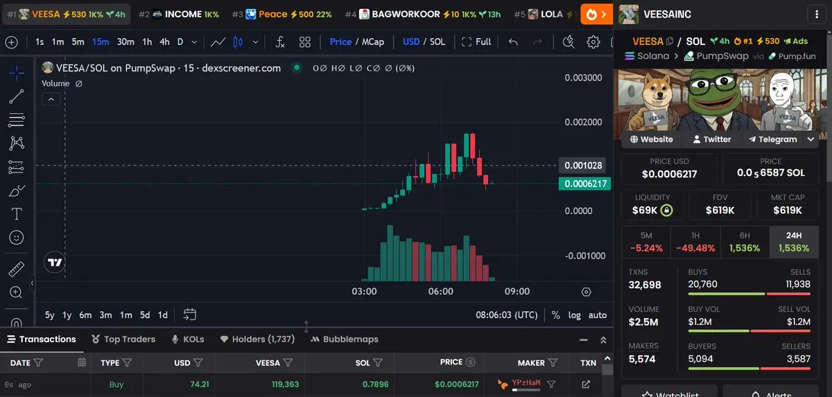Open the TYPE column filter
The width and height of the screenshot is (832, 397).
[x=128, y=362]
